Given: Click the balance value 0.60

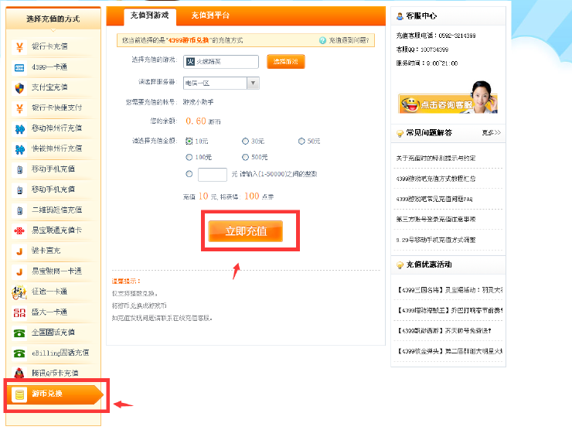Looking at the screenshot, I should pyautogui.click(x=196, y=121).
